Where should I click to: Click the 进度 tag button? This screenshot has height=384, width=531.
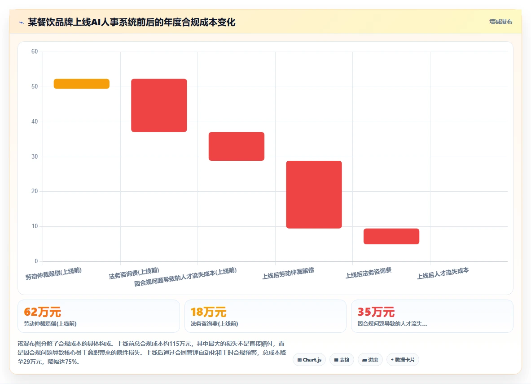[x=370, y=360]
